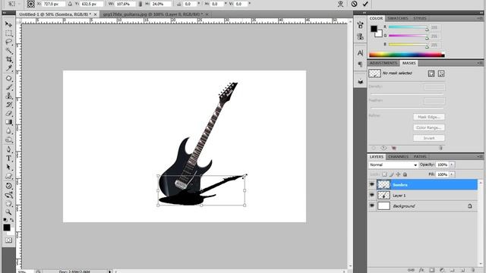Select the Rectangular Marquee tool
Viewport: 486px width, 273px height.
coord(8,33)
